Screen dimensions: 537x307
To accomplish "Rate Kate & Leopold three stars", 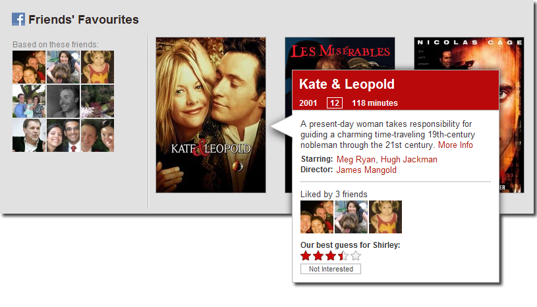I will 331,255.
